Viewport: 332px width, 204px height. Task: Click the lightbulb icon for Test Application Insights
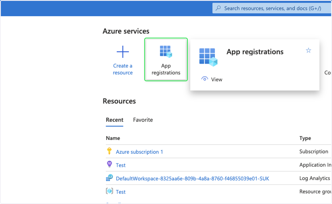point(110,164)
